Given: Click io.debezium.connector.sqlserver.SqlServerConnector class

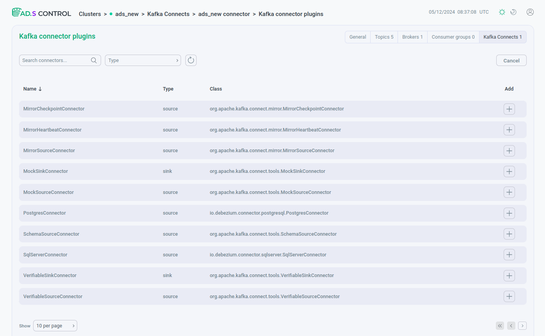Looking at the screenshot, I should [268, 254].
